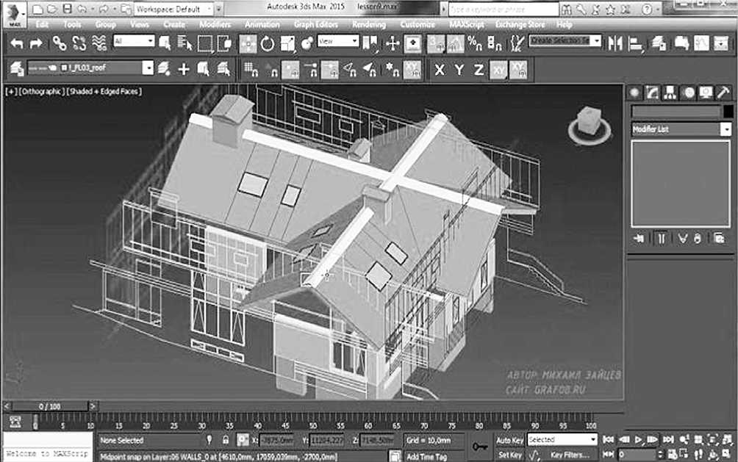Click the viewport [+] general label
Screen dimensions: 738x462
point(10,91)
